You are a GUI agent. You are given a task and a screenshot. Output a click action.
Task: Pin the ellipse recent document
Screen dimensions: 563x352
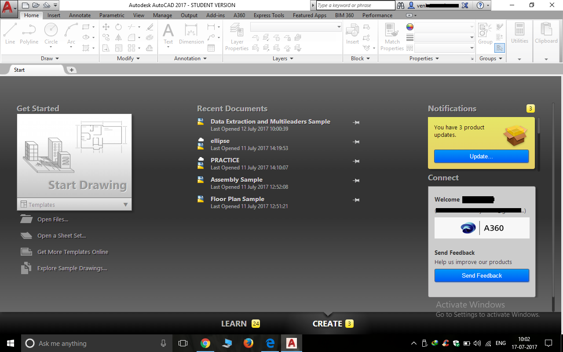coord(356,142)
